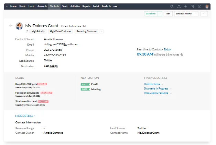Click the Edit button

tap(168, 14)
